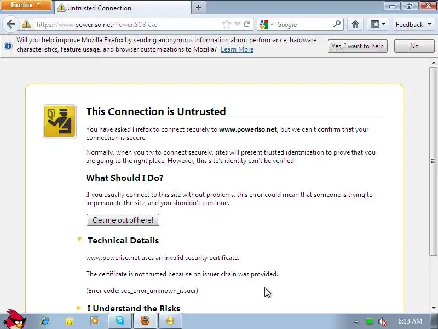Click Get me out of here!
The height and width of the screenshot is (329, 438).
point(123,220)
